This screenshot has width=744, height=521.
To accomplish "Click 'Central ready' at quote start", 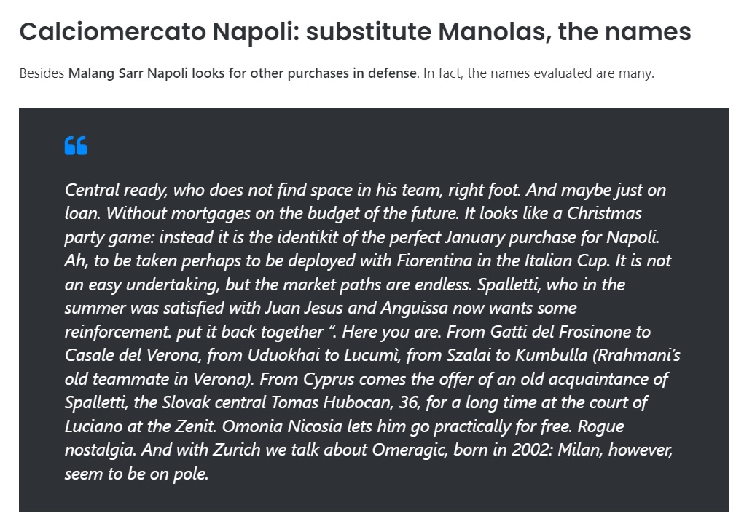I will coord(116,190).
